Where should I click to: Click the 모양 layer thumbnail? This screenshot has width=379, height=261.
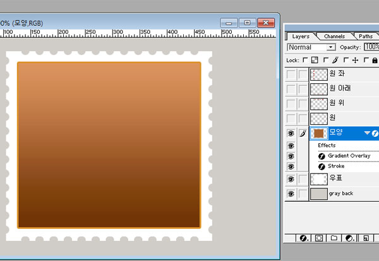319,133
